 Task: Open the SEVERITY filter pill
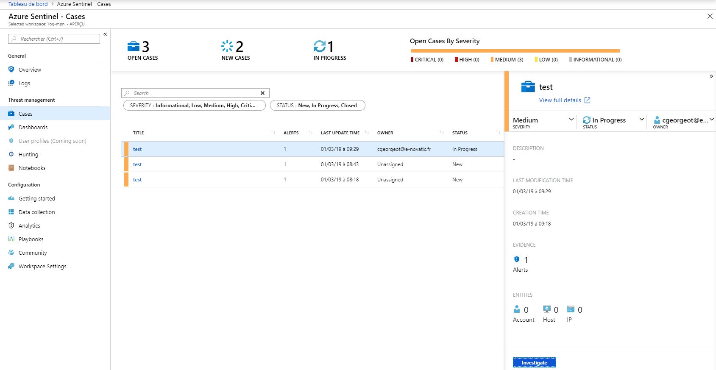194,106
